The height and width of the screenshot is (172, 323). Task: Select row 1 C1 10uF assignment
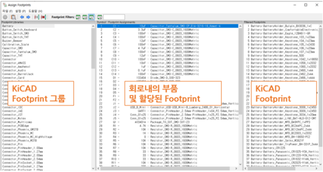click(168, 26)
